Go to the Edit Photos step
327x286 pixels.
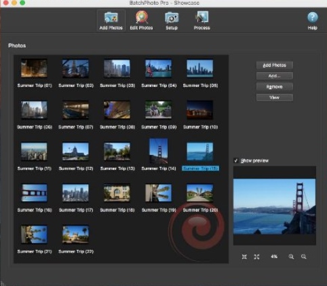point(141,20)
